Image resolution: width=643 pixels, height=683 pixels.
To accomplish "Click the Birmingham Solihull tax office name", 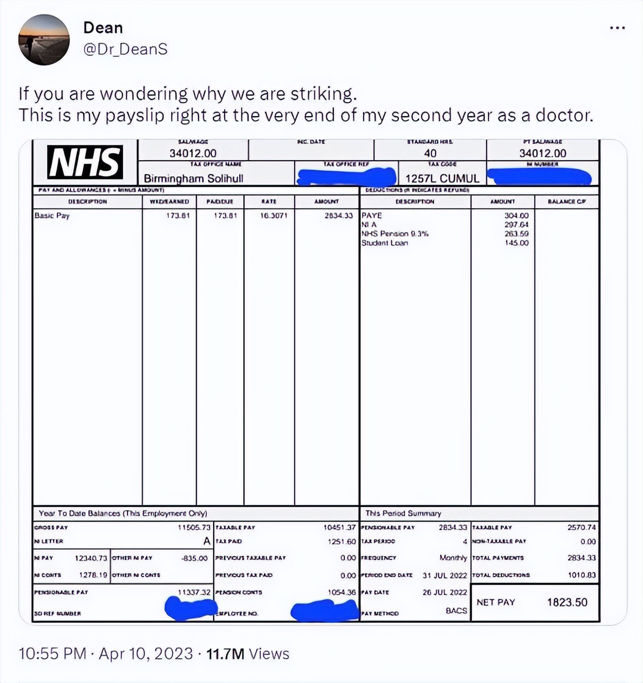I will [x=193, y=178].
